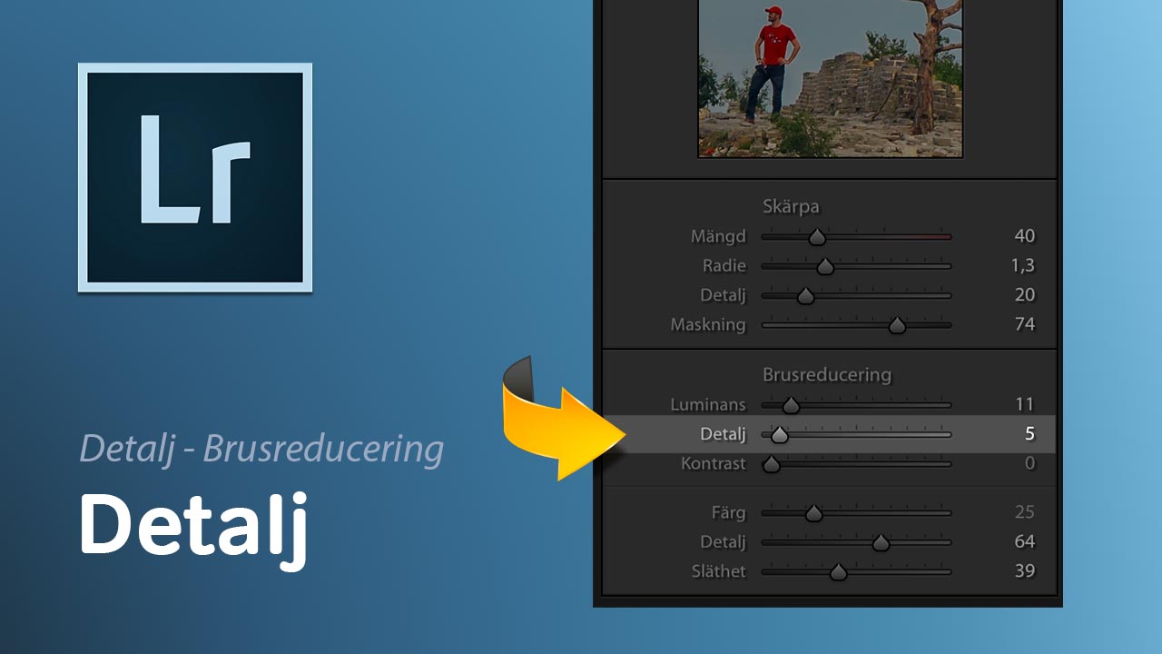The image size is (1162, 654).
Task: Click the Mängd sharpening slider handle
Action: point(817,237)
